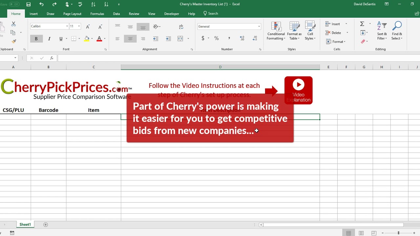Increase Indent of cell contents

click(168, 39)
